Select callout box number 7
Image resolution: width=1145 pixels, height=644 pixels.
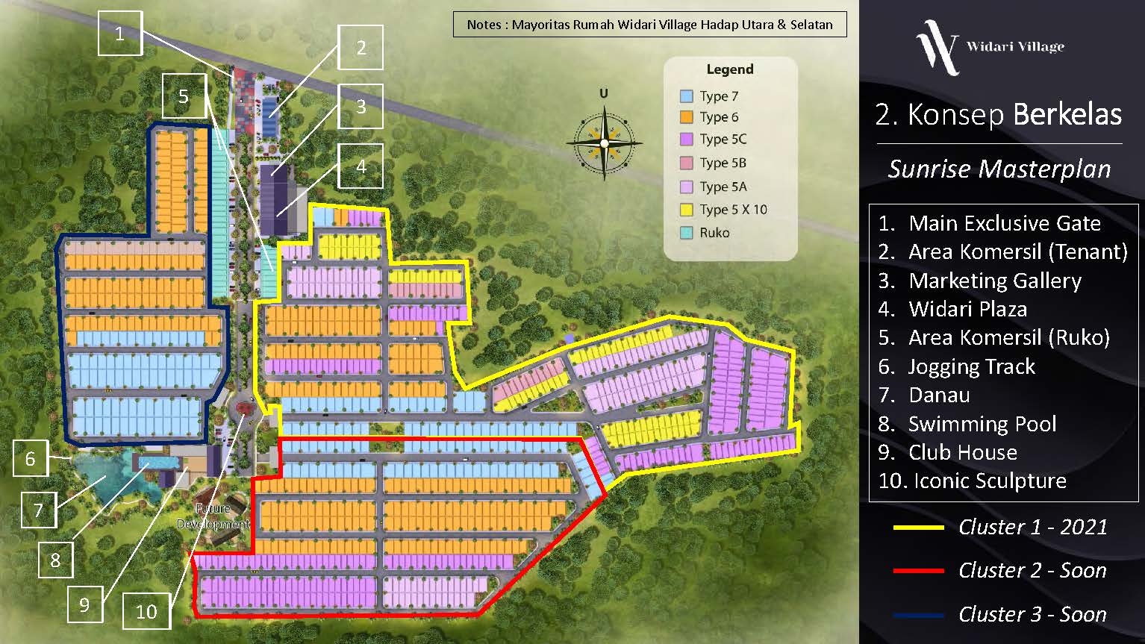click(39, 510)
